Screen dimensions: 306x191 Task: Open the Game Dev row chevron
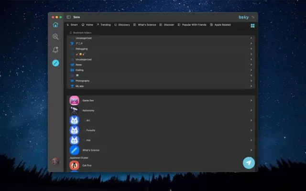(x=251, y=101)
